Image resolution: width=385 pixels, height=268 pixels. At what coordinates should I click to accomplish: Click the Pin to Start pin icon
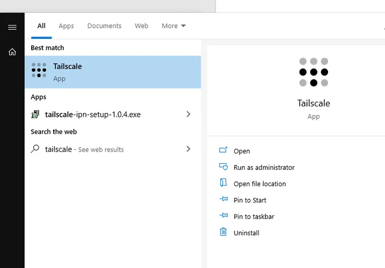click(224, 199)
